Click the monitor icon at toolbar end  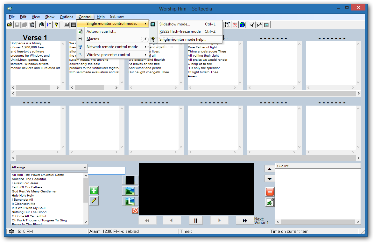tap(267, 25)
